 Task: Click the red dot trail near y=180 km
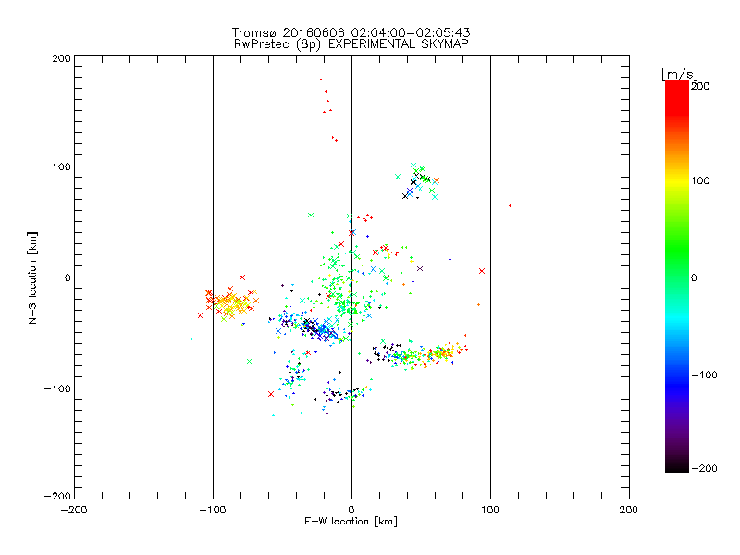pyautogui.click(x=328, y=109)
